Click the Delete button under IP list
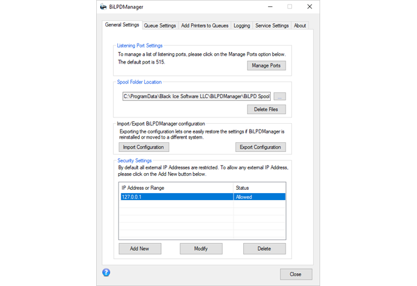The image size is (417, 286). click(x=264, y=249)
